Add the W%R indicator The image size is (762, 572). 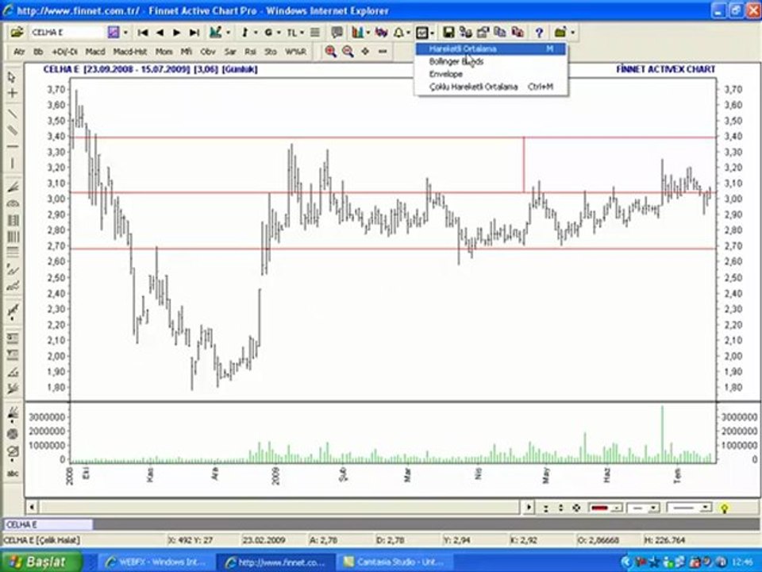pyautogui.click(x=295, y=51)
